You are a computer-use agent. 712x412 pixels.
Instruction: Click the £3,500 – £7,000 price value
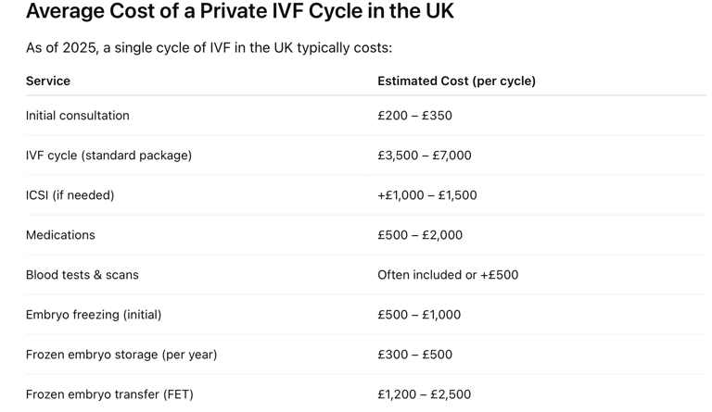(424, 156)
